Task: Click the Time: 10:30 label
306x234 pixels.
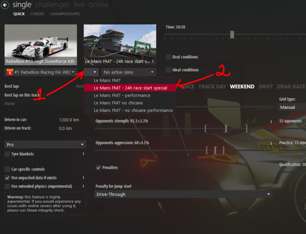Action: pyautogui.click(x=175, y=27)
